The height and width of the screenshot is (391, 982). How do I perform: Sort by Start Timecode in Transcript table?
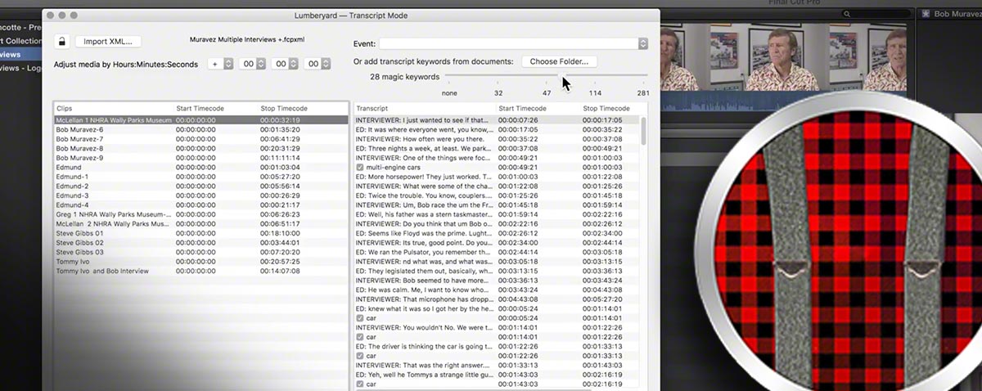pos(537,108)
